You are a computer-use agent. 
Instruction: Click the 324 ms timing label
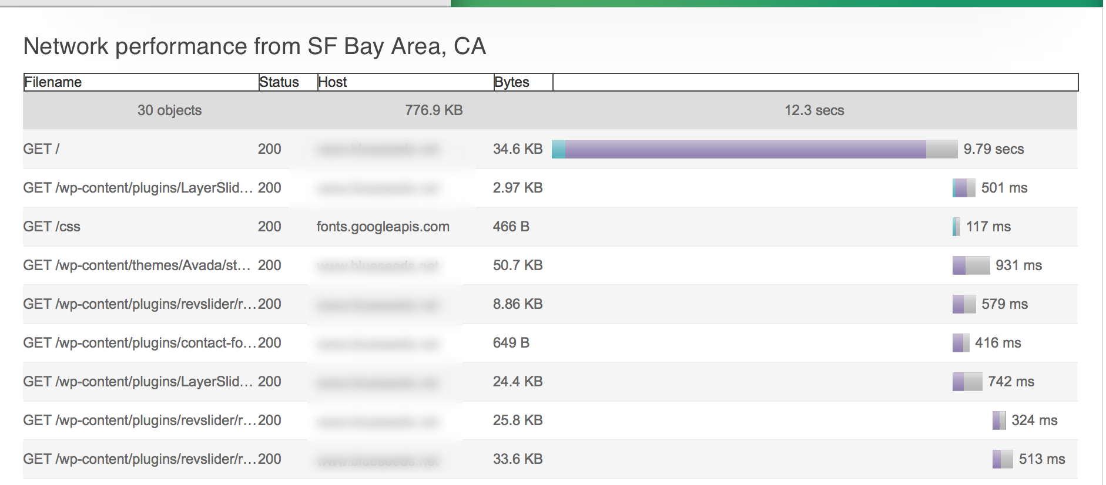pos(1034,420)
